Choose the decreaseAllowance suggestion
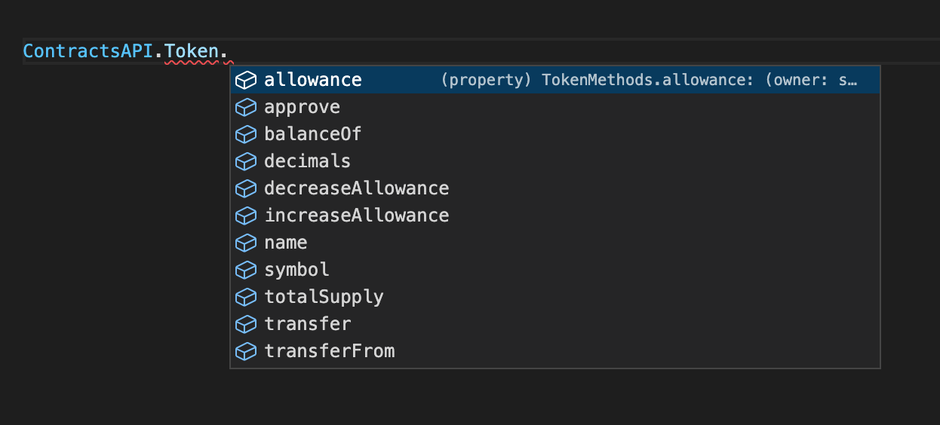The height and width of the screenshot is (425, 940). (x=555, y=188)
